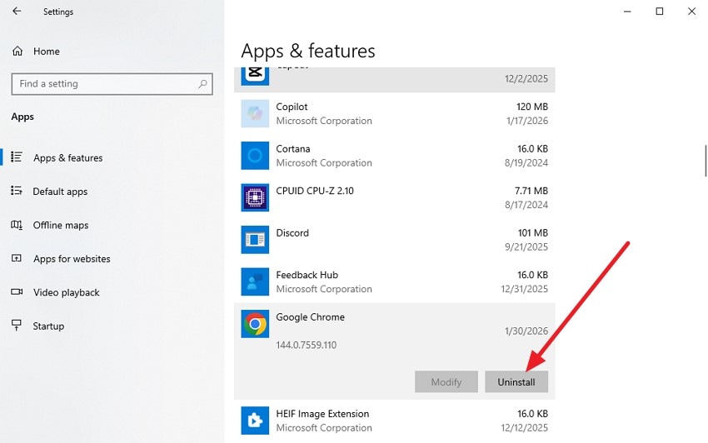Click the back arrow in Settings
This screenshot has width=708, height=443.
pyautogui.click(x=17, y=11)
